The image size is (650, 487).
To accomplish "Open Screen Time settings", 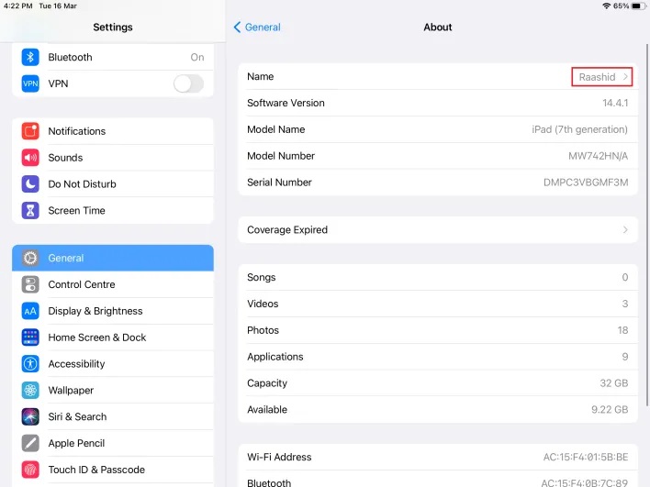I will tap(113, 211).
